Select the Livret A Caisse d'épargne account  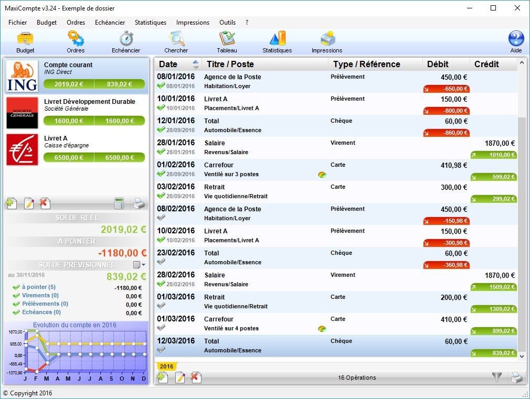[77, 149]
